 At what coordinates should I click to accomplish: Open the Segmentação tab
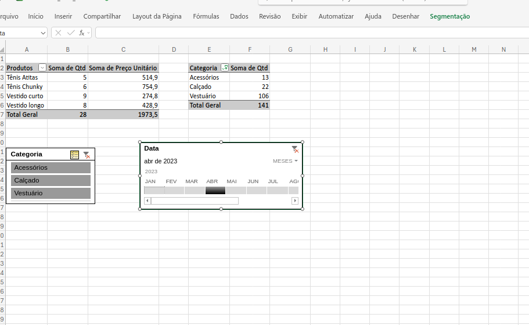tap(449, 16)
